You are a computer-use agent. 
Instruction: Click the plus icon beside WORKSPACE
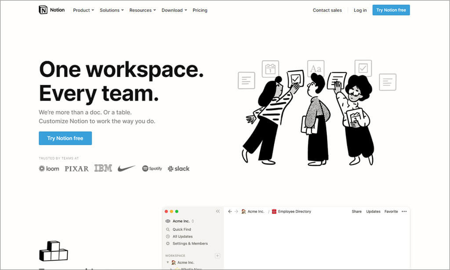tap(217, 255)
